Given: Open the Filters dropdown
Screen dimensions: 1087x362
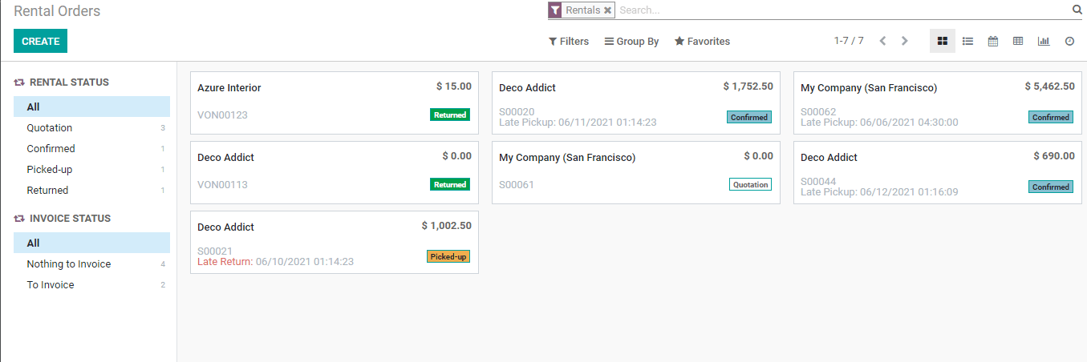Looking at the screenshot, I should coord(569,42).
